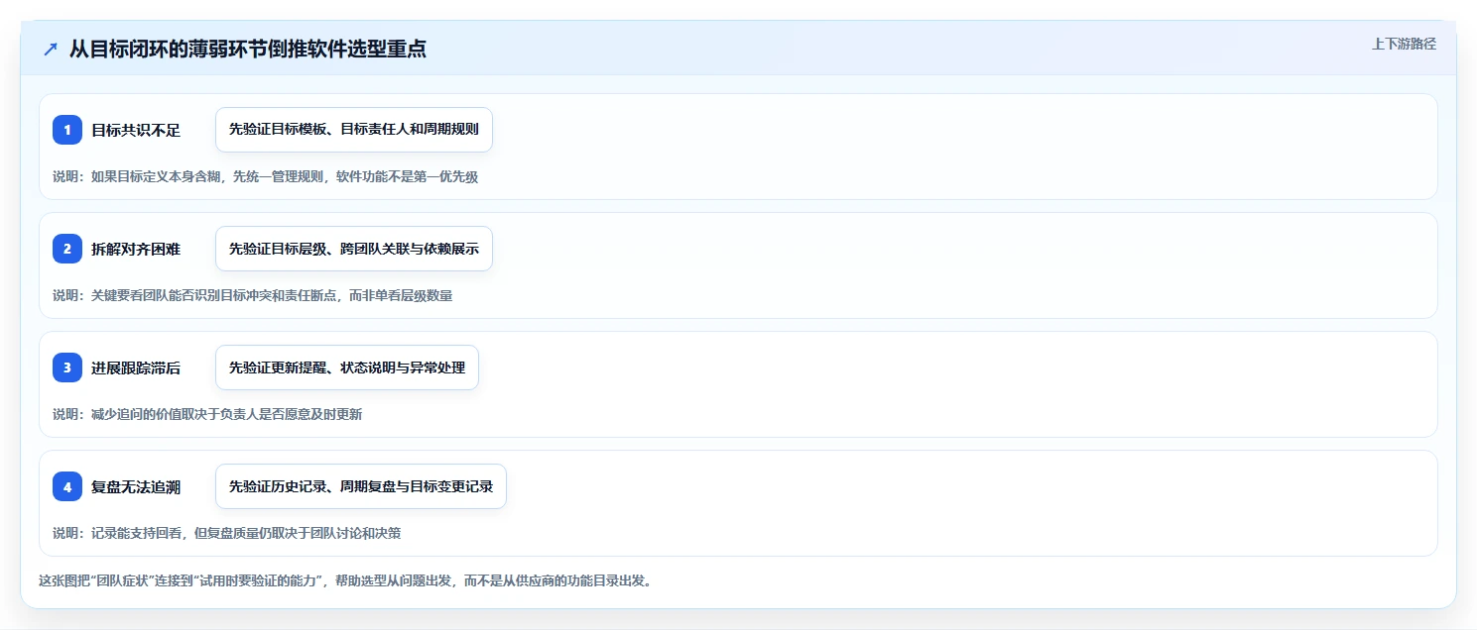Screen dimensions: 1477x630
Task: Click the 先验证目标模板、目标责任人和周期规则 pill
Action: (x=354, y=130)
